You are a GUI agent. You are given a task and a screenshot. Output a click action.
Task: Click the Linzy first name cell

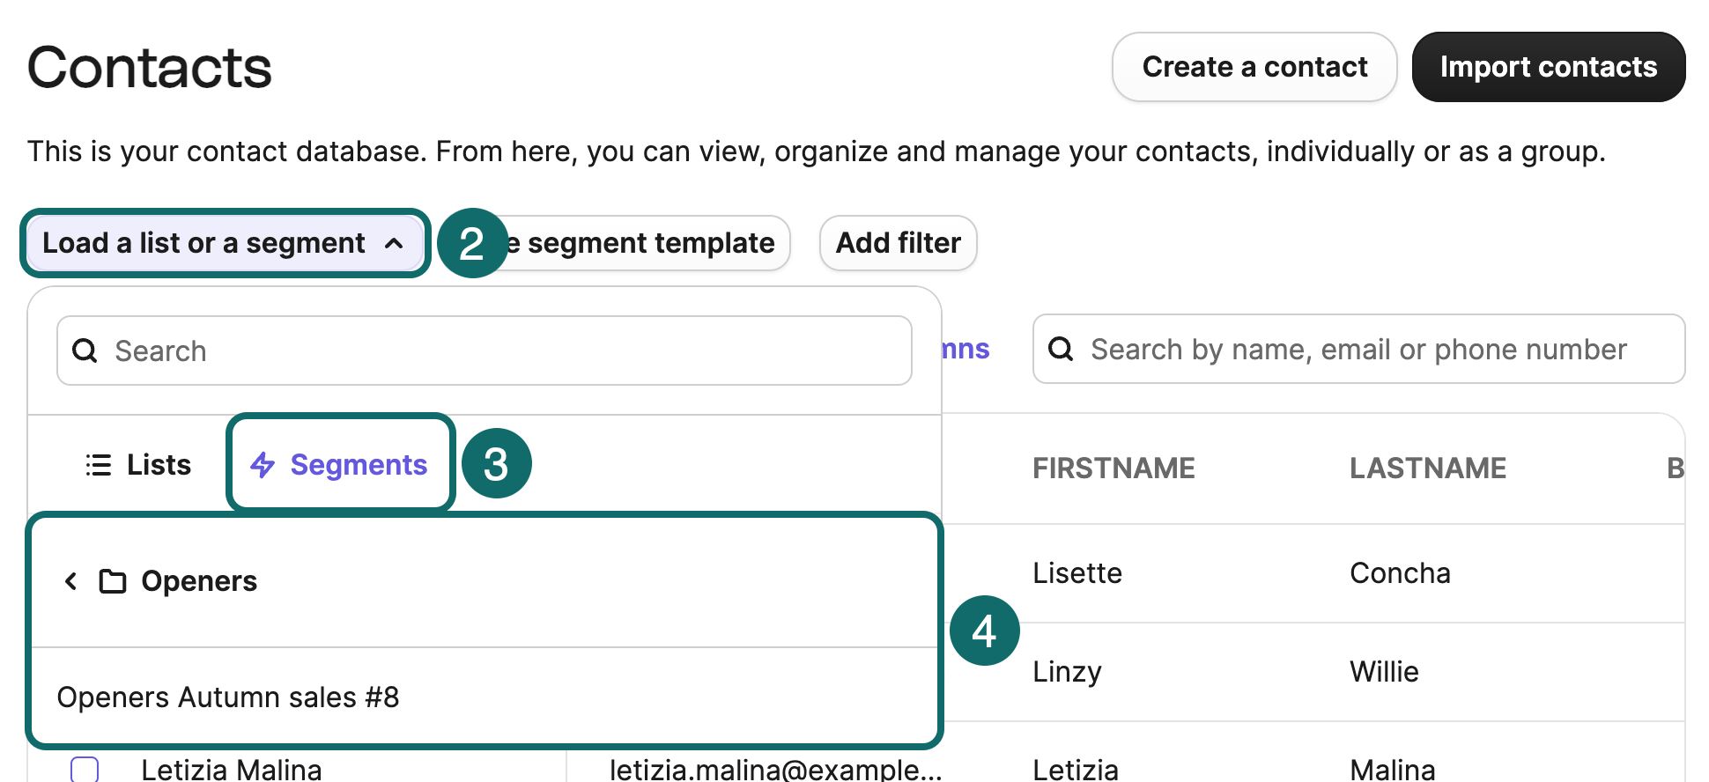tap(1067, 672)
